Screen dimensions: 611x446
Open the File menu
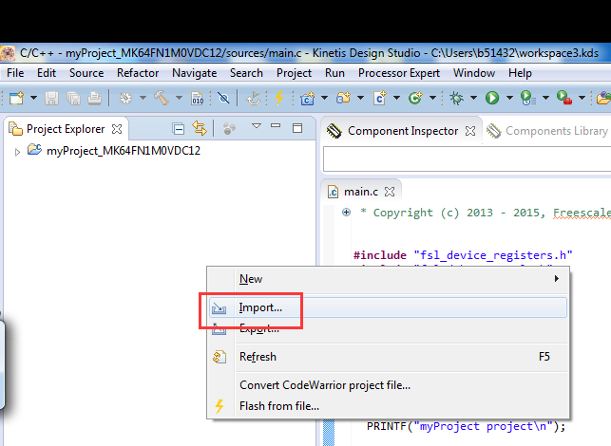pyautogui.click(x=15, y=73)
